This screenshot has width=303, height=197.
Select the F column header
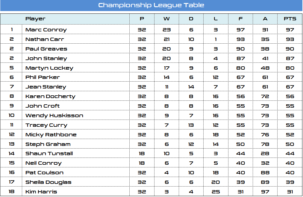coord(240,19)
